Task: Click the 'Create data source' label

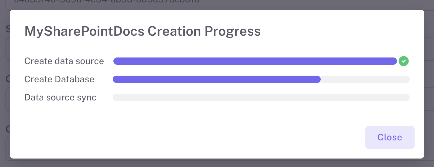Action: (x=64, y=61)
